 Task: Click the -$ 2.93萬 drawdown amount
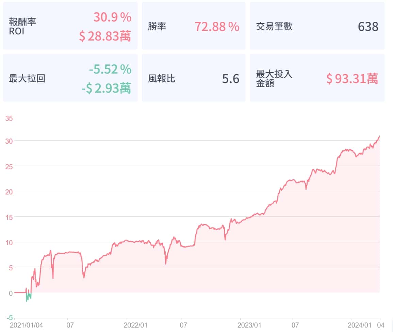pos(106,88)
